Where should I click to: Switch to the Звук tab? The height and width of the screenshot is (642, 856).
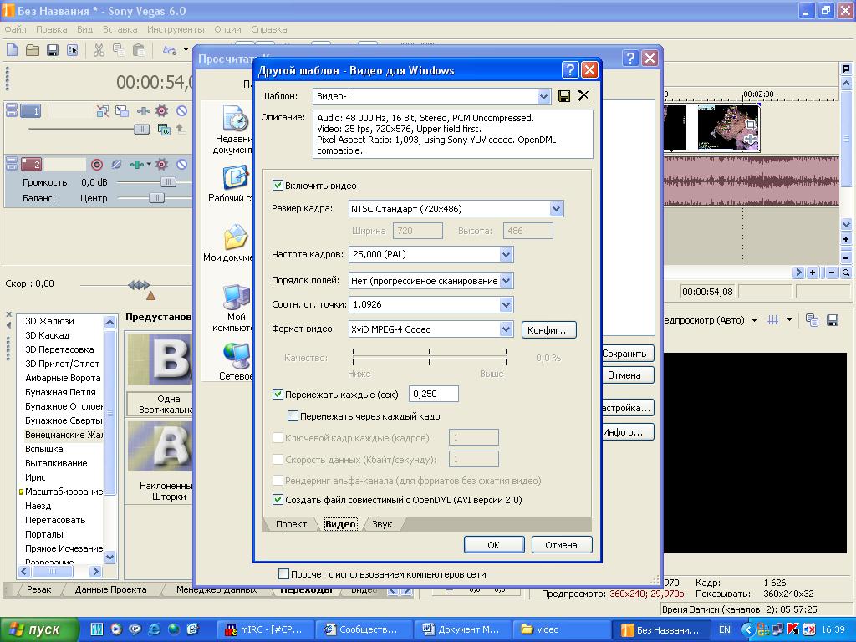point(382,524)
